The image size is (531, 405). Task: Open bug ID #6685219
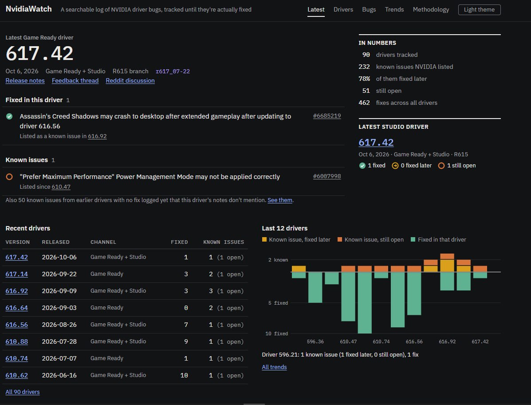tap(327, 116)
